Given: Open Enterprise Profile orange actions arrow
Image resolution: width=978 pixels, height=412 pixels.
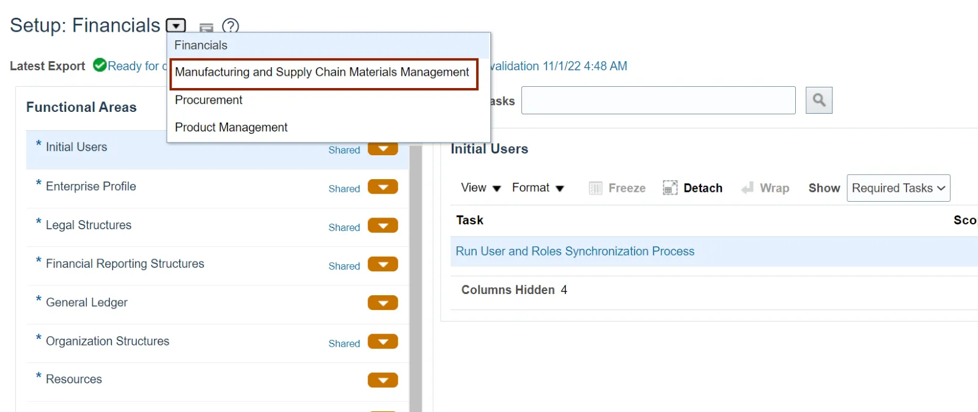Looking at the screenshot, I should point(383,187).
